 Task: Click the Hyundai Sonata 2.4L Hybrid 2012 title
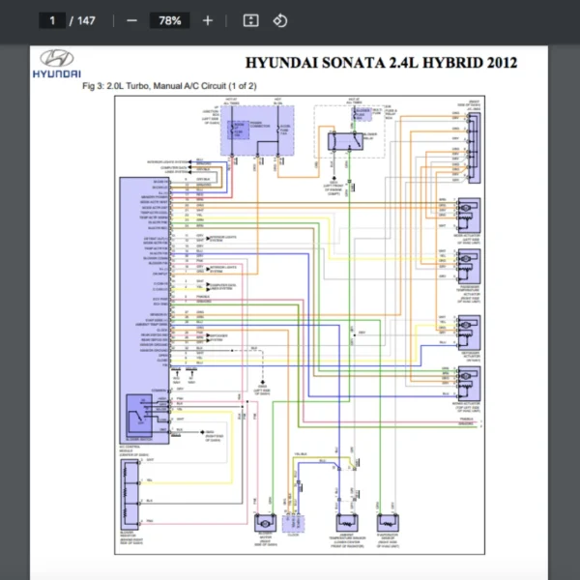381,63
